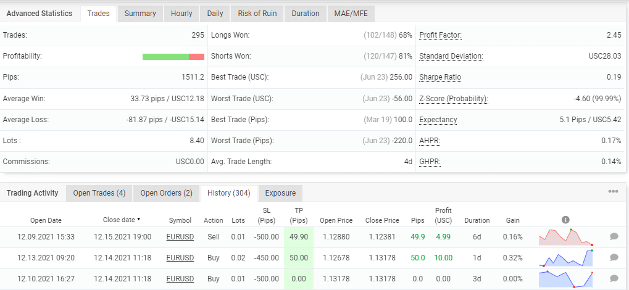Click the Sharpe Ratio label
The height and width of the screenshot is (290, 629).
[440, 77]
